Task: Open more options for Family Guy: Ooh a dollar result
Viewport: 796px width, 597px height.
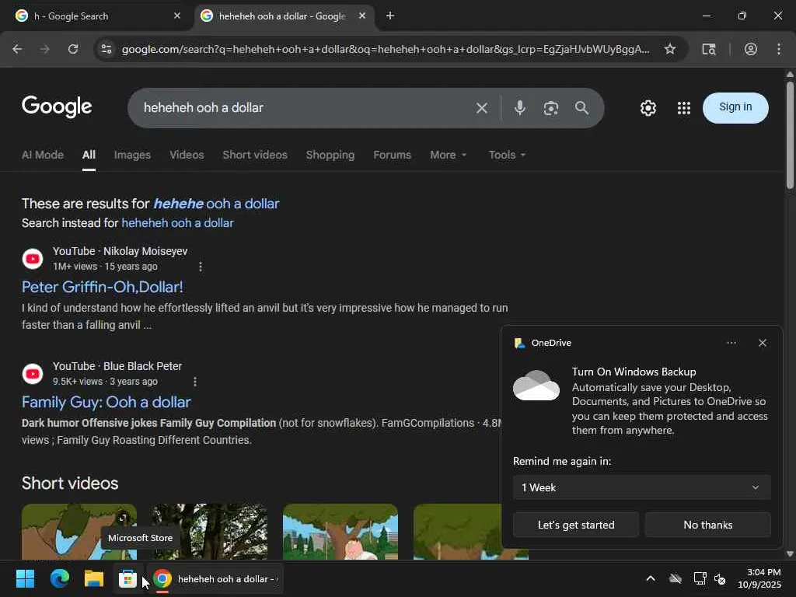Action: click(x=195, y=381)
